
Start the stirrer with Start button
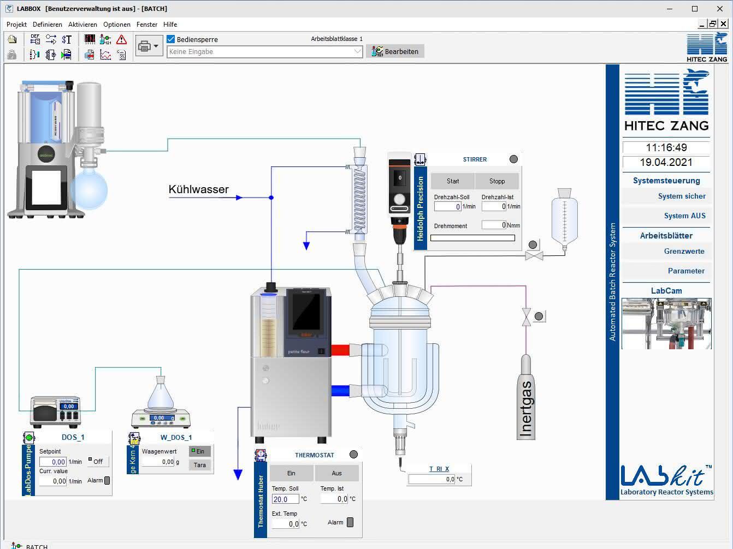click(x=453, y=181)
